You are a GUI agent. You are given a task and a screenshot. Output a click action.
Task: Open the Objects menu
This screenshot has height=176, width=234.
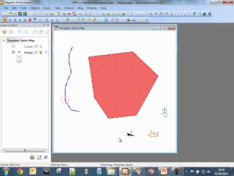[x=35, y=8]
